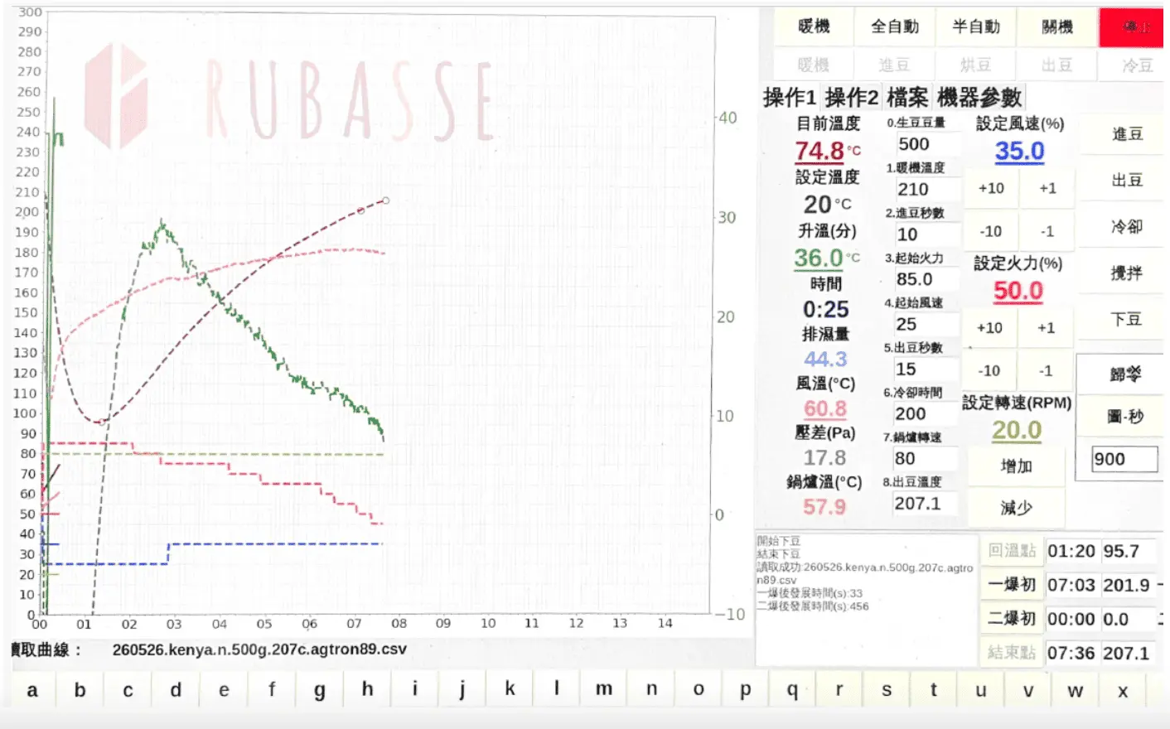Click -10 under 設定風速
This screenshot has height=729, width=1170.
[991, 231]
